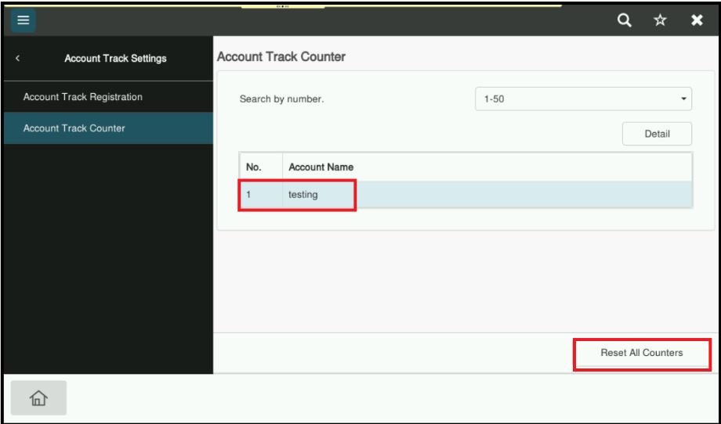Image resolution: width=721 pixels, height=424 pixels.
Task: Click the Account Track Settings header title
Action: click(x=114, y=58)
